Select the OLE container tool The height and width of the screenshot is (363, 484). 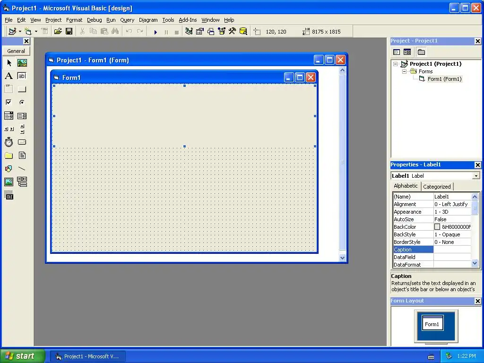(9, 195)
